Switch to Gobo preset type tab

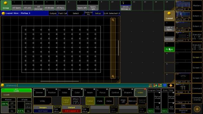tap(64, 92)
